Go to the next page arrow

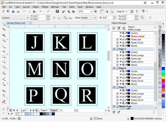tap(31, 110)
